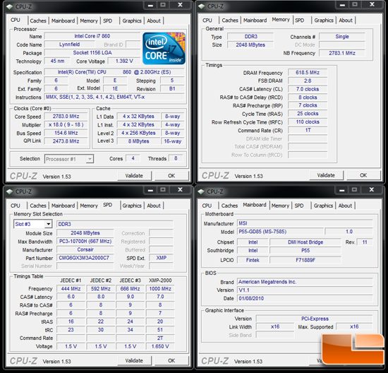Screen dimensions: 388x373
Task: Click Validate in the SPD window
Action: [134, 360]
